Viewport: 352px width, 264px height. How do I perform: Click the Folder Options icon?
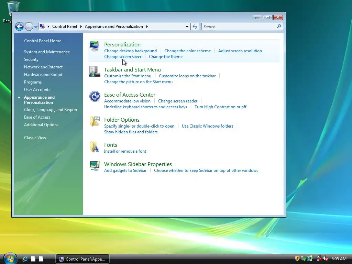(95, 121)
